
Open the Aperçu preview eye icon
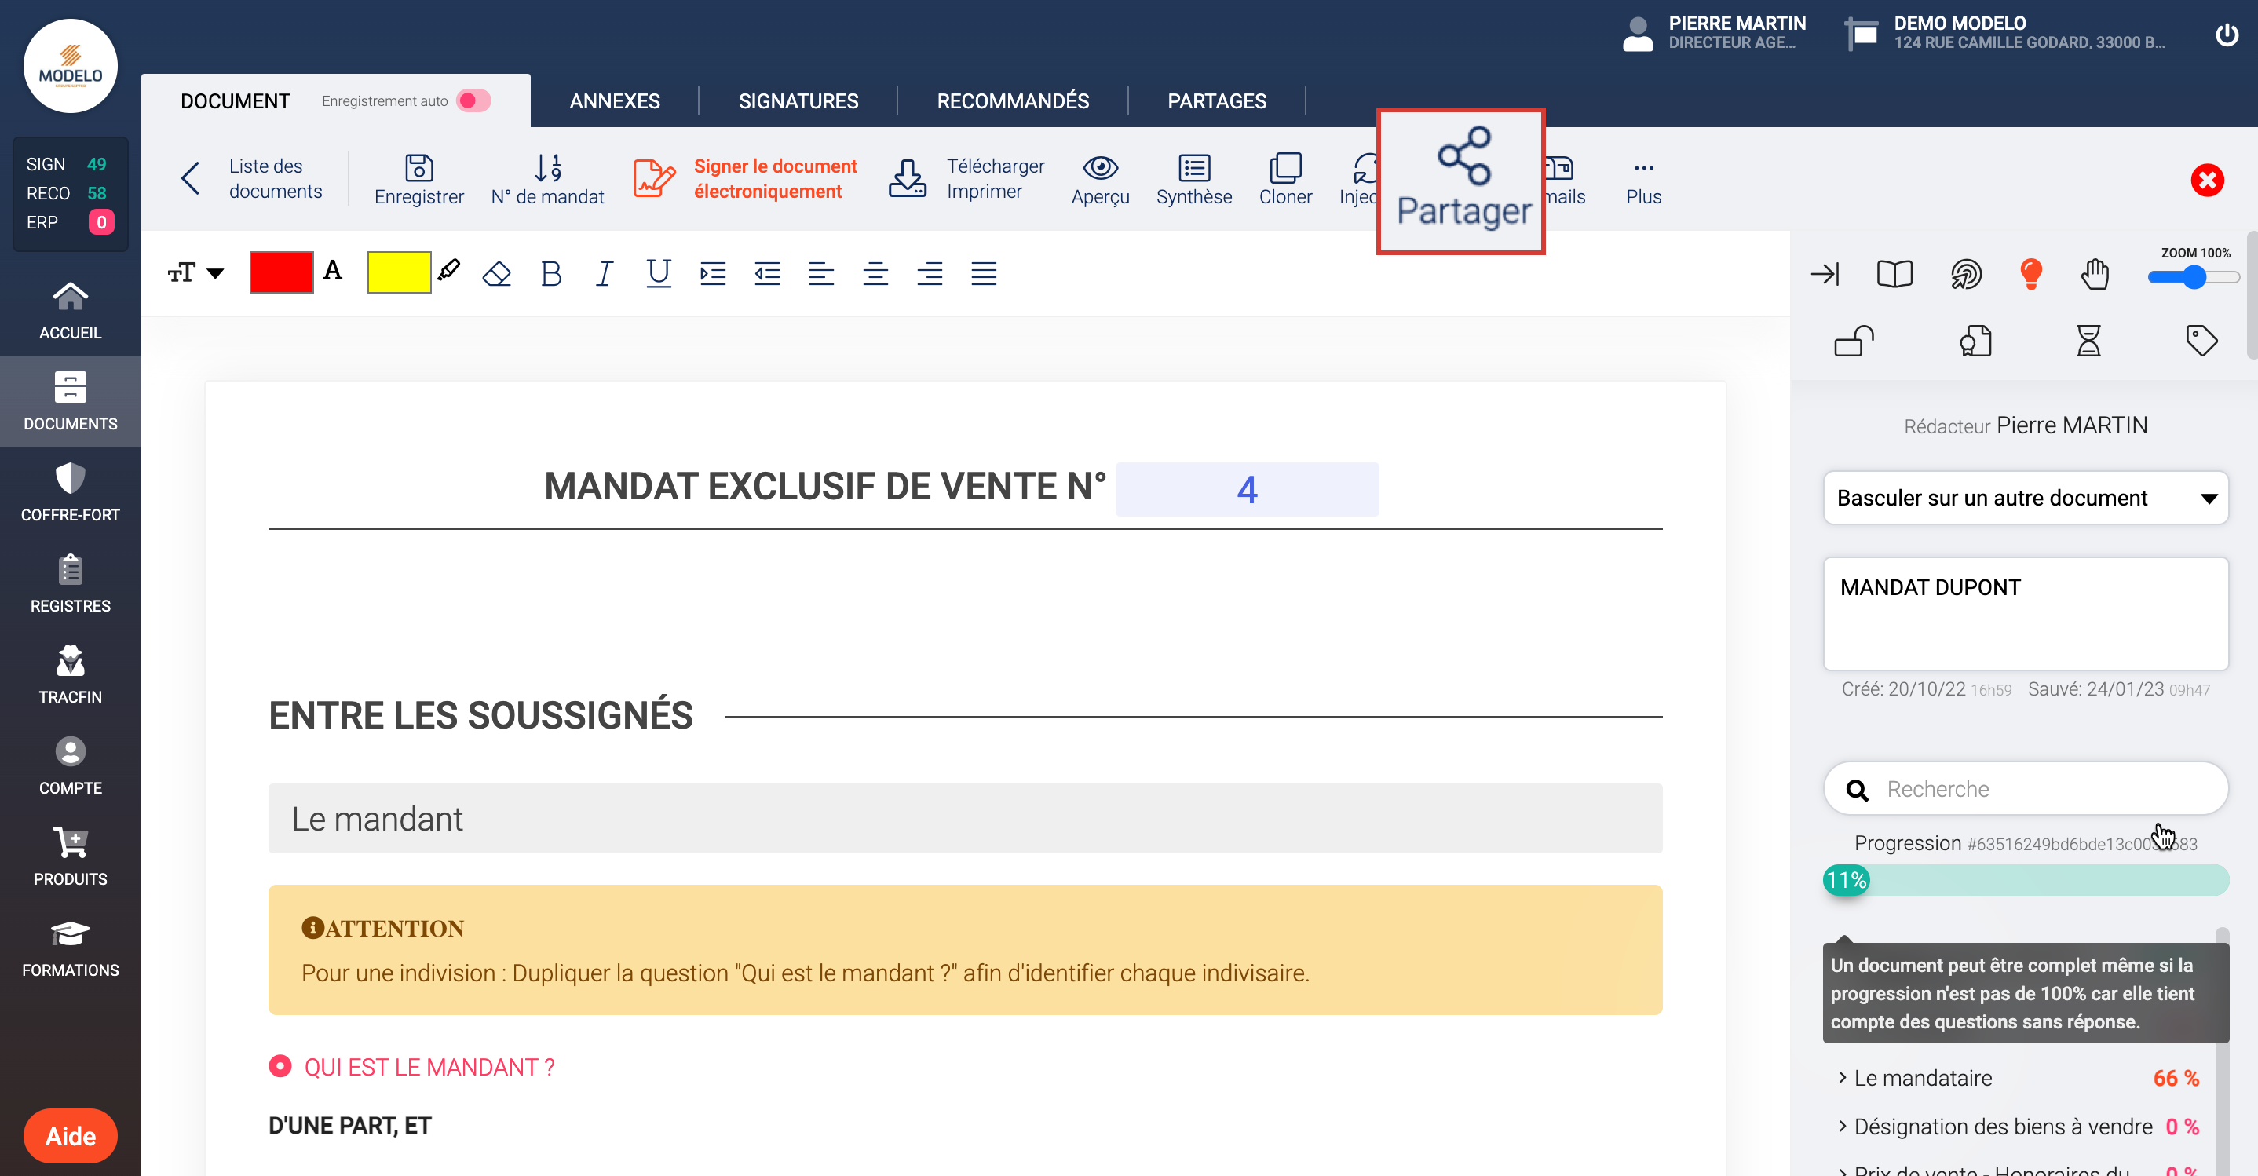[x=1099, y=167]
